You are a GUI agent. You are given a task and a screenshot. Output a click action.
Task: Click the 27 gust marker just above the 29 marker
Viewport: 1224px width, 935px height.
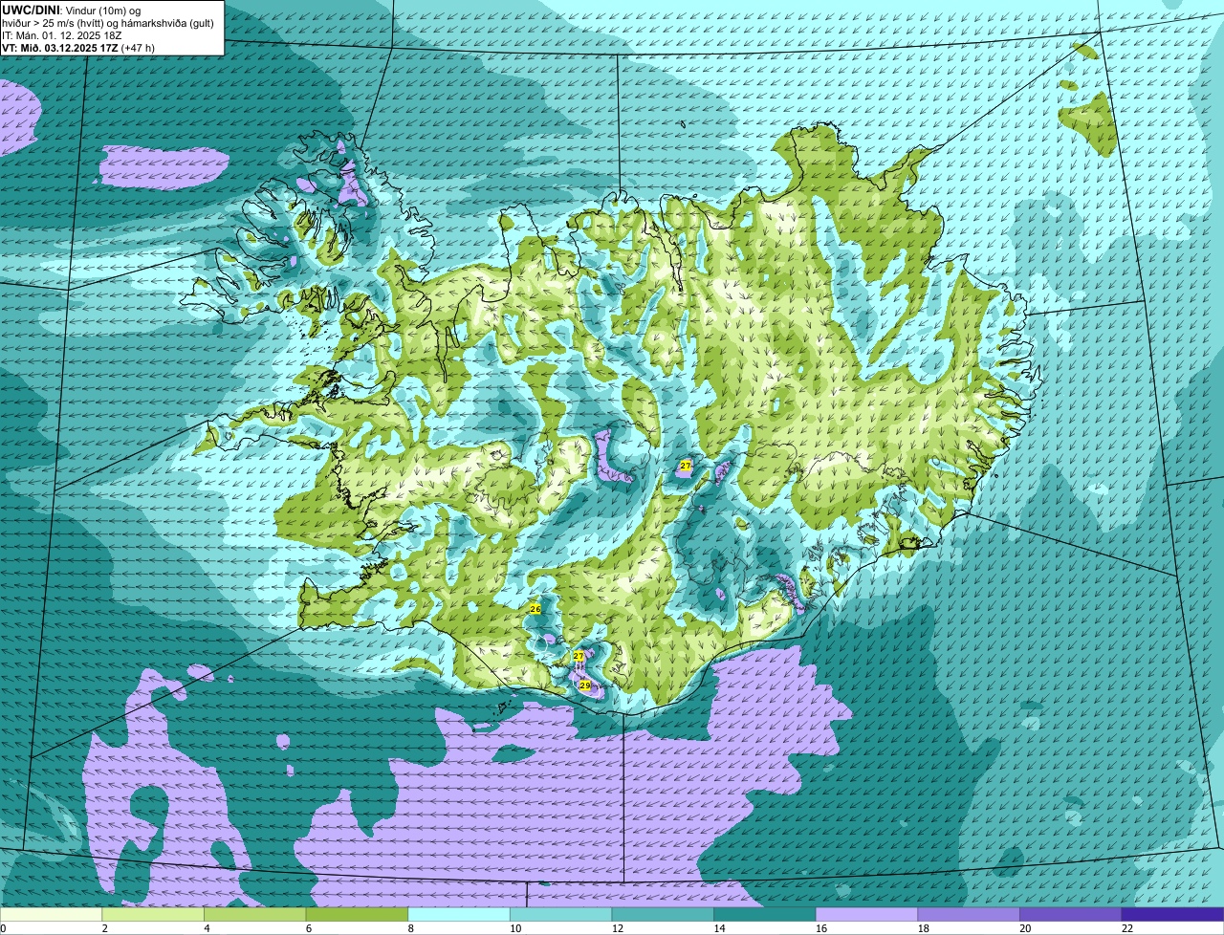pos(579,656)
